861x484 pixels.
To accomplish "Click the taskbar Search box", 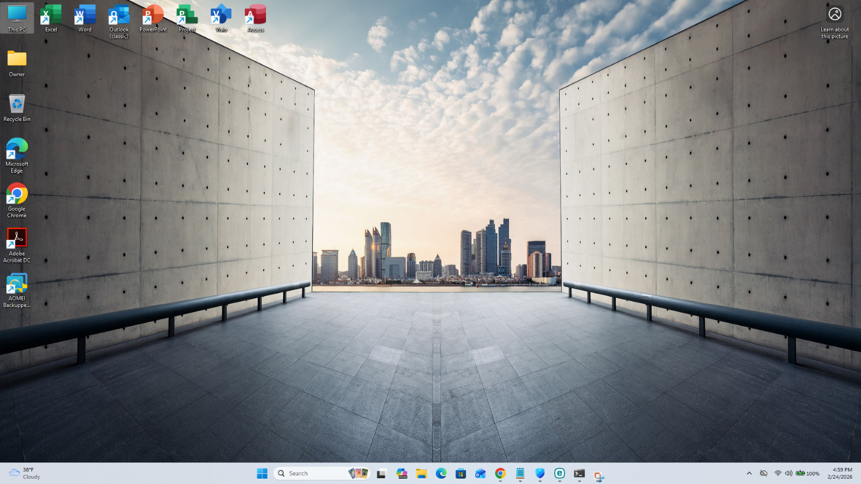I will point(322,473).
